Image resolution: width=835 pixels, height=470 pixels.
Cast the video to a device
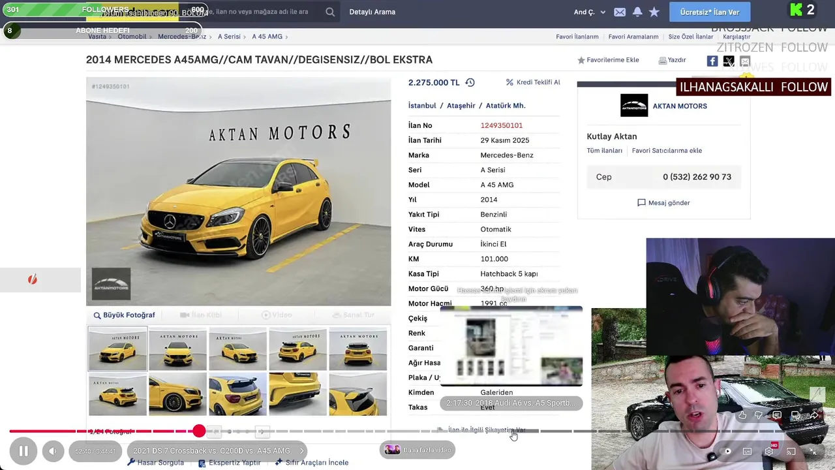pyautogui.click(x=791, y=451)
